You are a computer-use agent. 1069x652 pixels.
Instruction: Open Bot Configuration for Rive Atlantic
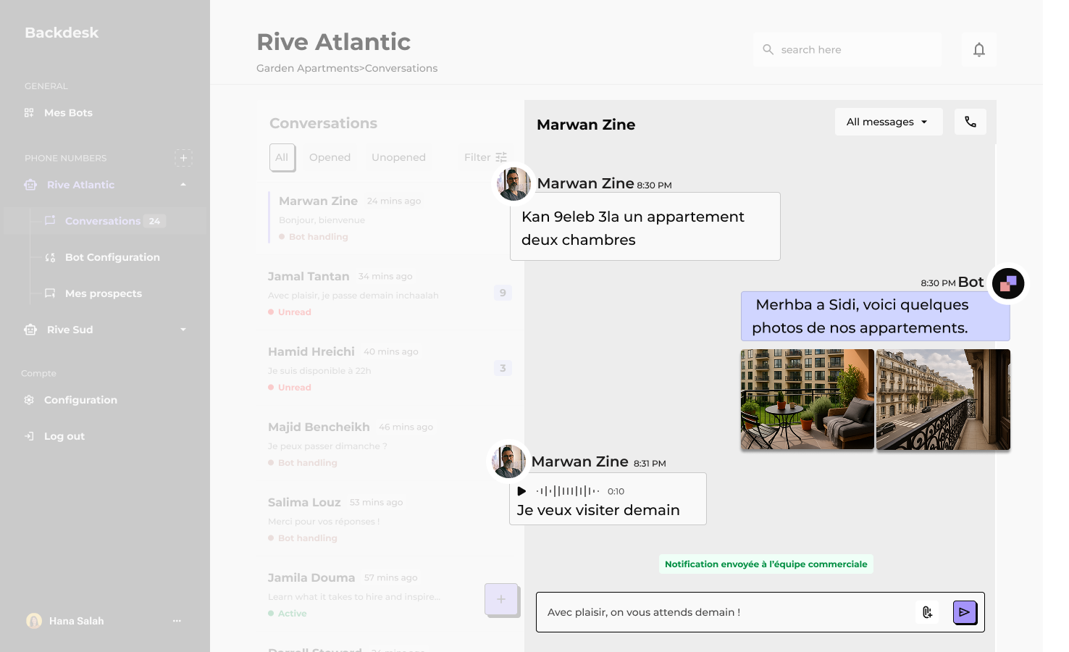pyautogui.click(x=112, y=257)
